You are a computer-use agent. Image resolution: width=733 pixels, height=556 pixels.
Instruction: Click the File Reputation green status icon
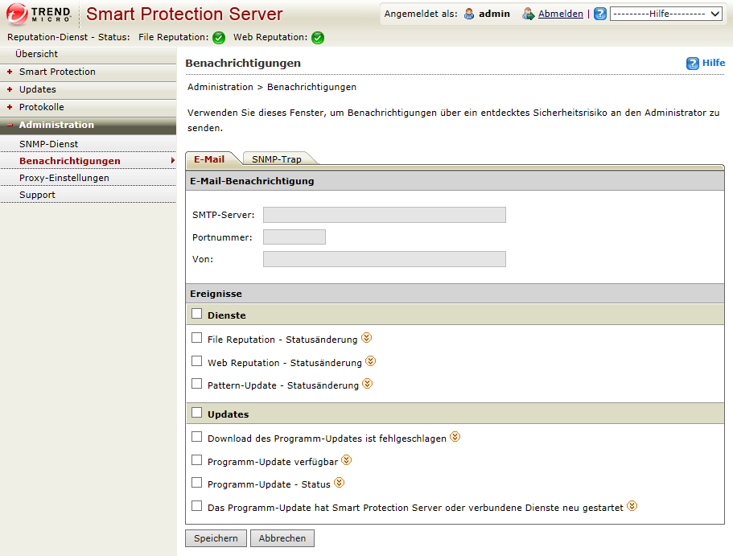(x=219, y=38)
